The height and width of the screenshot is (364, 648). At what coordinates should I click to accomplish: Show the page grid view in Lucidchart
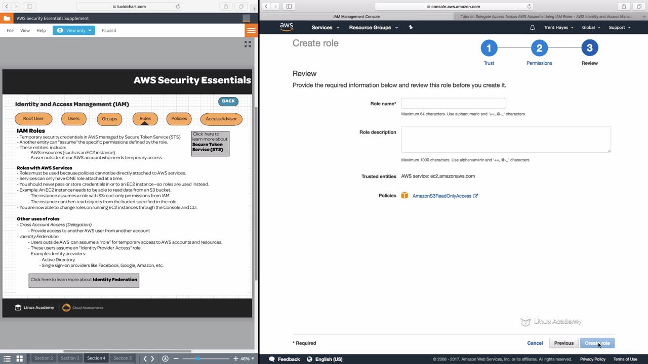click(20, 358)
